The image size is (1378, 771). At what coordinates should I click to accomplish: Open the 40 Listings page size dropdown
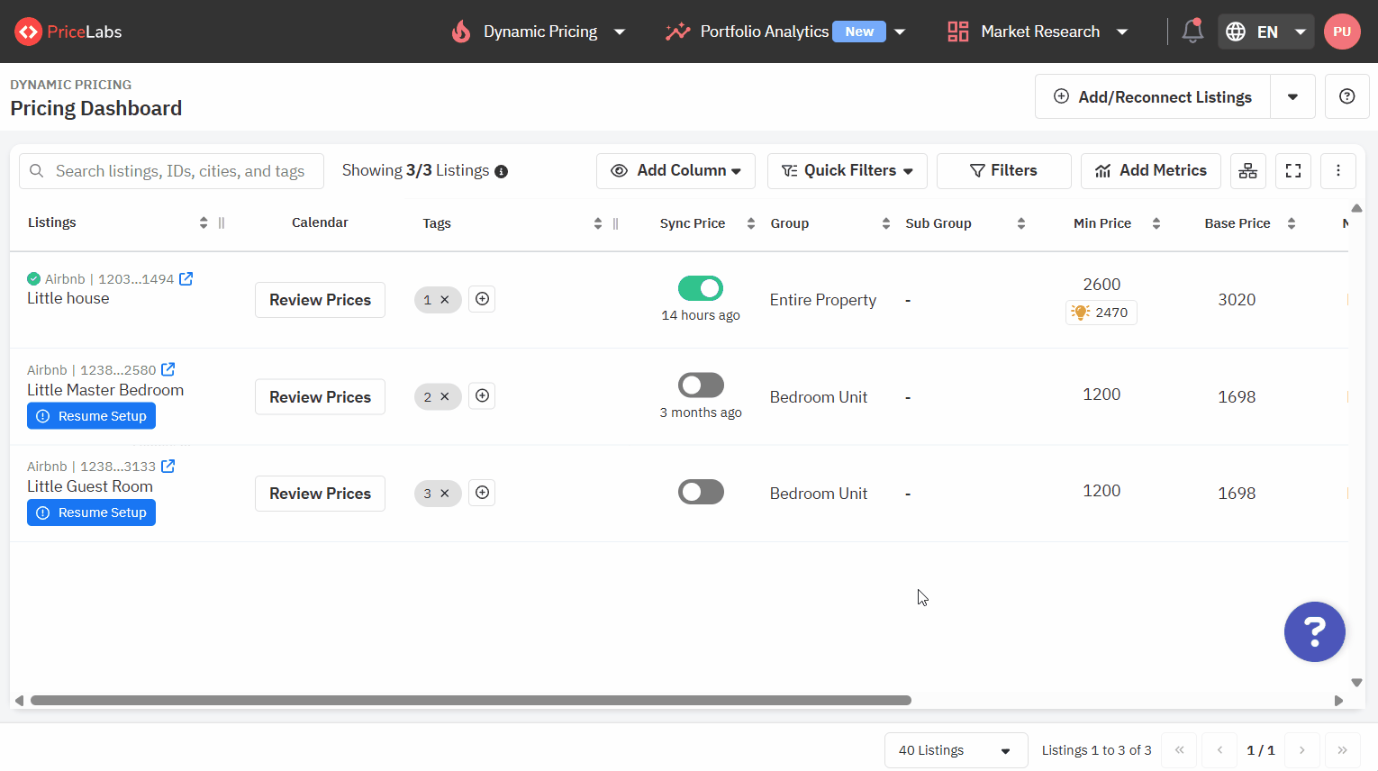pos(956,750)
